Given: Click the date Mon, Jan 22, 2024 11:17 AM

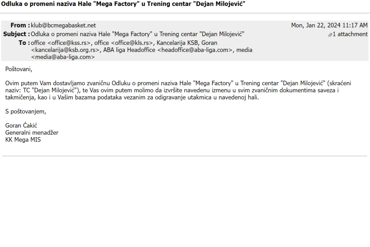Looking at the screenshot, I should tap(329, 25).
